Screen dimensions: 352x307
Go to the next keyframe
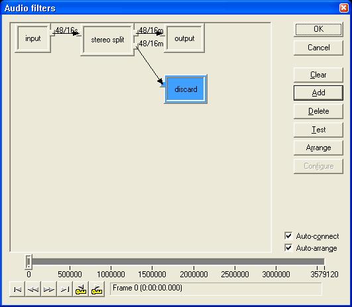[97, 289]
